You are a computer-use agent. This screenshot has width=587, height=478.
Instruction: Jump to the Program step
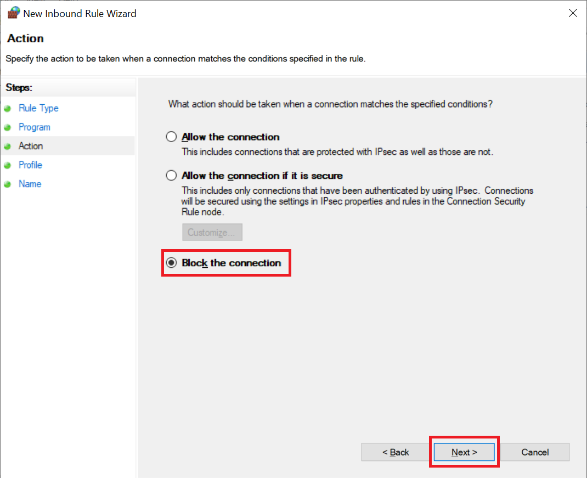point(34,127)
